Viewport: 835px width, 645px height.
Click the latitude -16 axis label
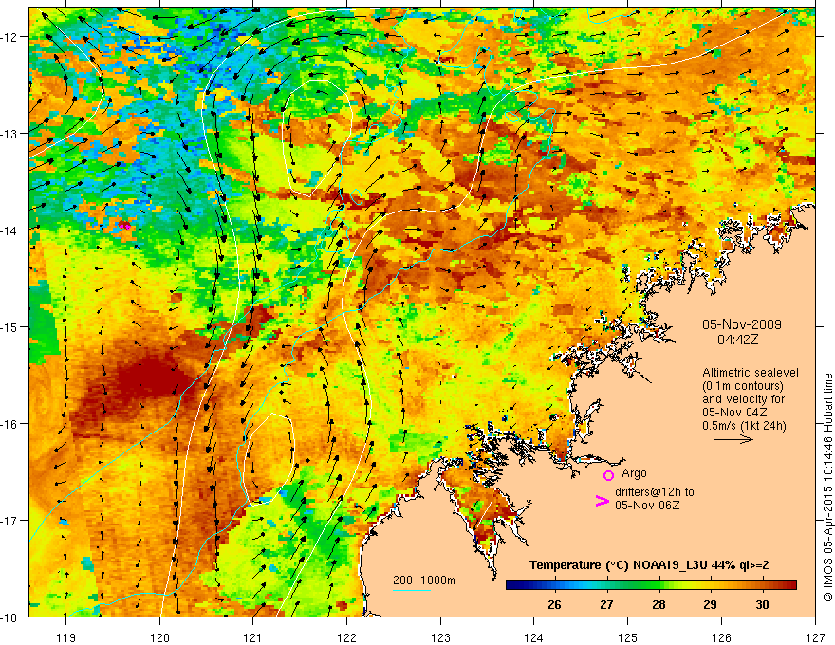(x=10, y=424)
